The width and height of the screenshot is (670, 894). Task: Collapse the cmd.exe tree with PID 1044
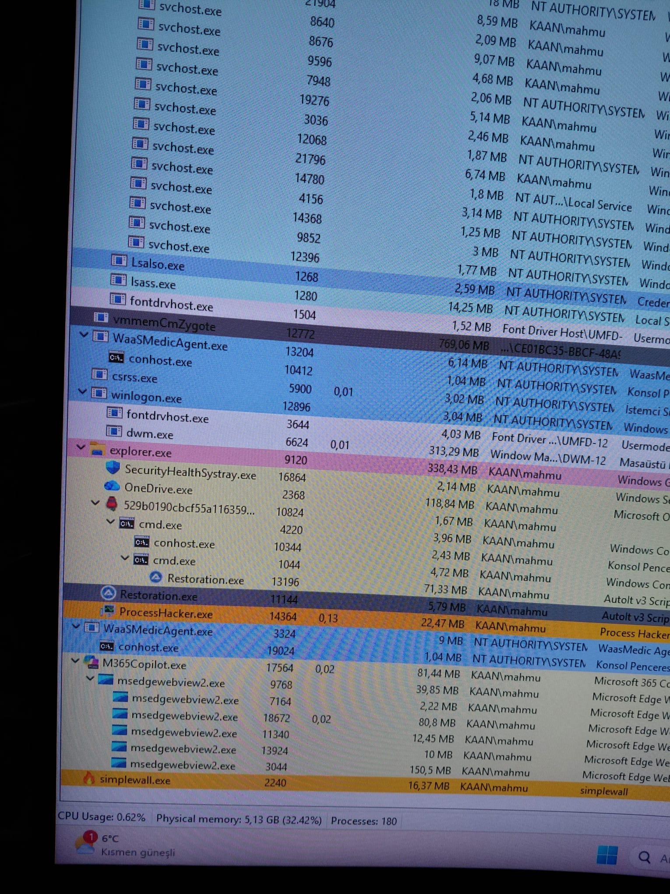[x=125, y=558]
